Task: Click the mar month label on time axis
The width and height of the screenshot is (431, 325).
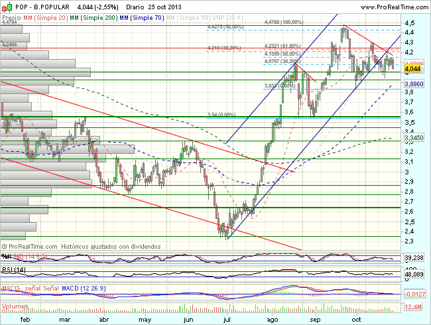Action: [64, 320]
